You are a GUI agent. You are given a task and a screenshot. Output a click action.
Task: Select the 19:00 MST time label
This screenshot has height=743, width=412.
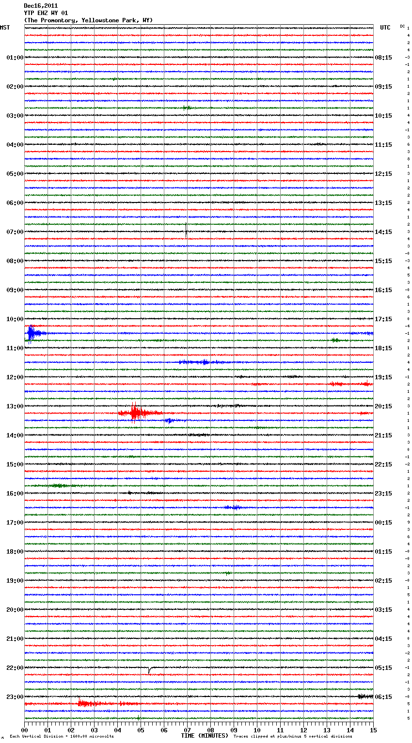[x=15, y=581]
